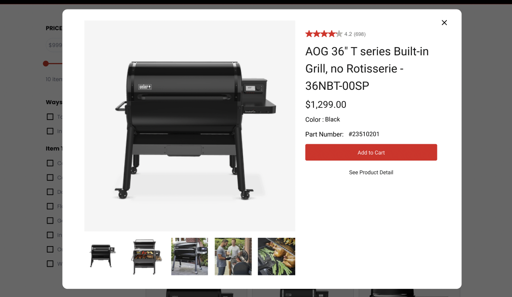Check the first Item Type checkbox
512x297 pixels.
pos(50,163)
